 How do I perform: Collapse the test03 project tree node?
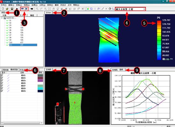tap(2, 18)
